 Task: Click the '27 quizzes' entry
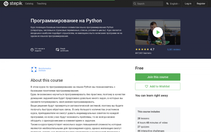coord(143,127)
